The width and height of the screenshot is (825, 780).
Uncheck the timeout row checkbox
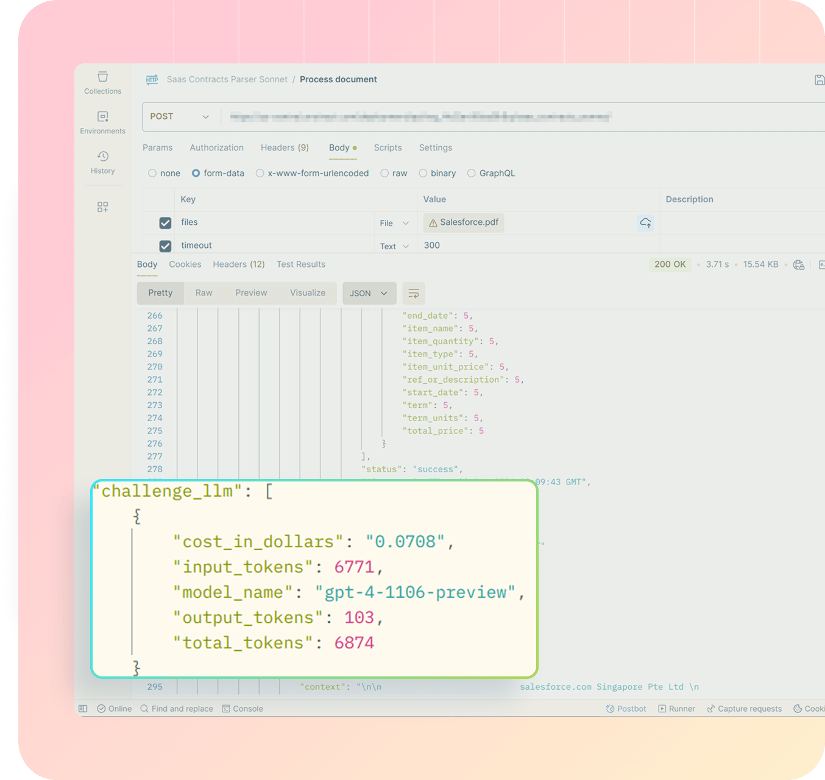pos(165,246)
